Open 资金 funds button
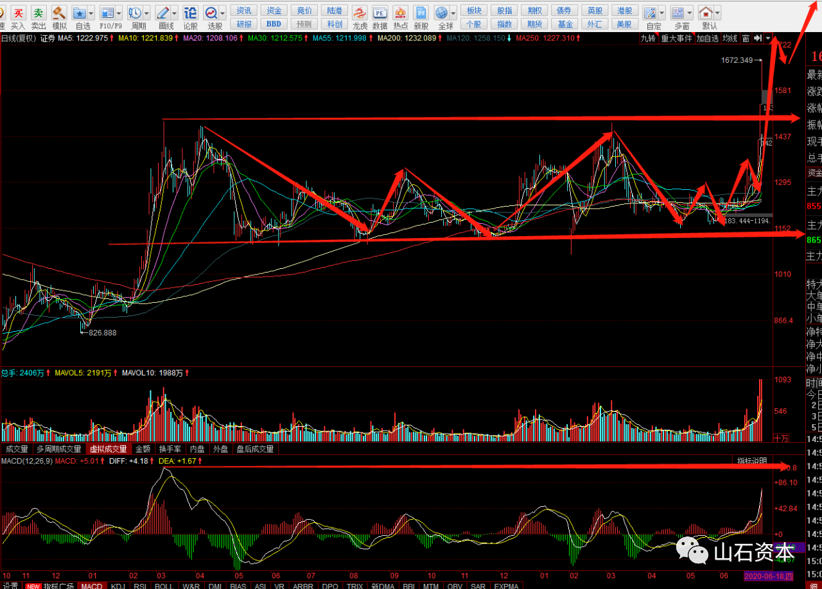This screenshot has width=822, height=589. tap(274, 10)
